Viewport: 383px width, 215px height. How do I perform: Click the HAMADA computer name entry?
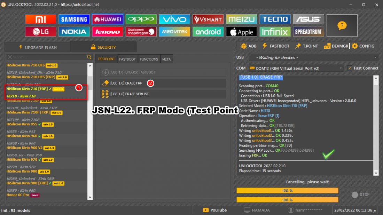click(x=257, y=210)
